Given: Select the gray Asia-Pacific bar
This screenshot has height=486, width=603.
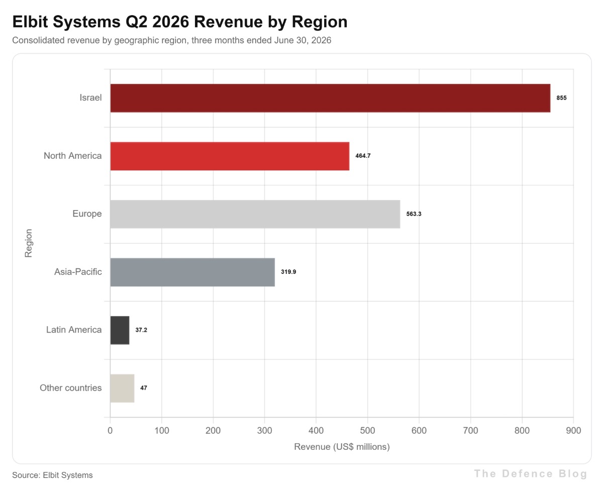Looking at the screenshot, I should (192, 272).
